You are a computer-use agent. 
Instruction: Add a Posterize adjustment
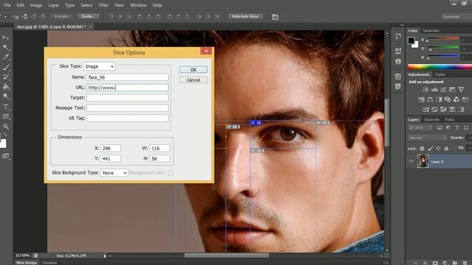[x=434, y=110]
